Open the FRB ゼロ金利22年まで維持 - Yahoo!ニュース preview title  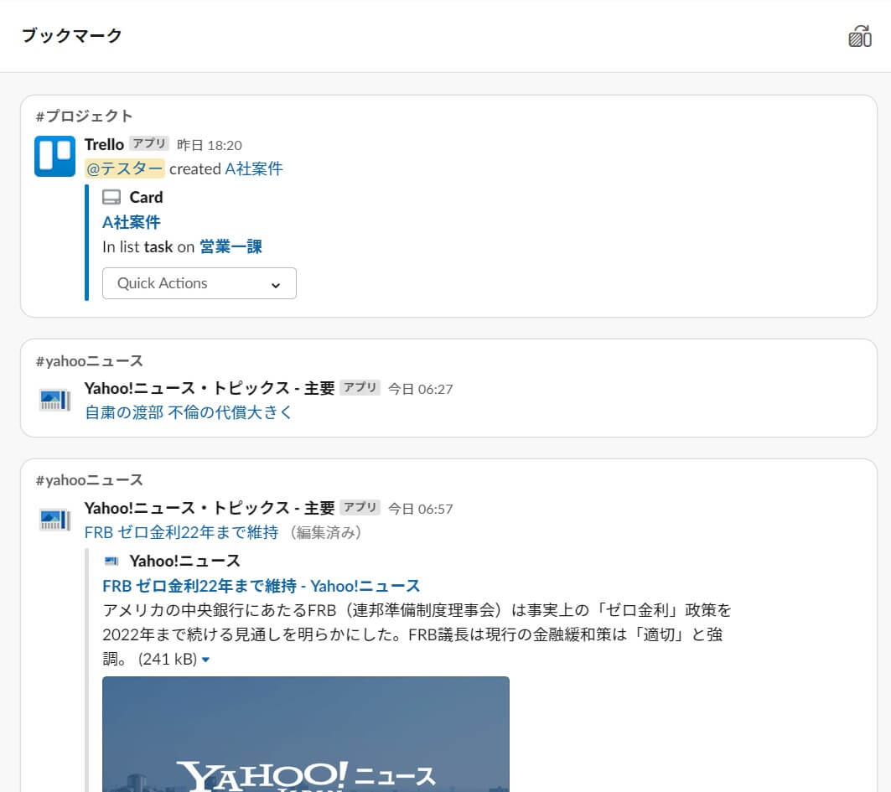[x=261, y=586]
